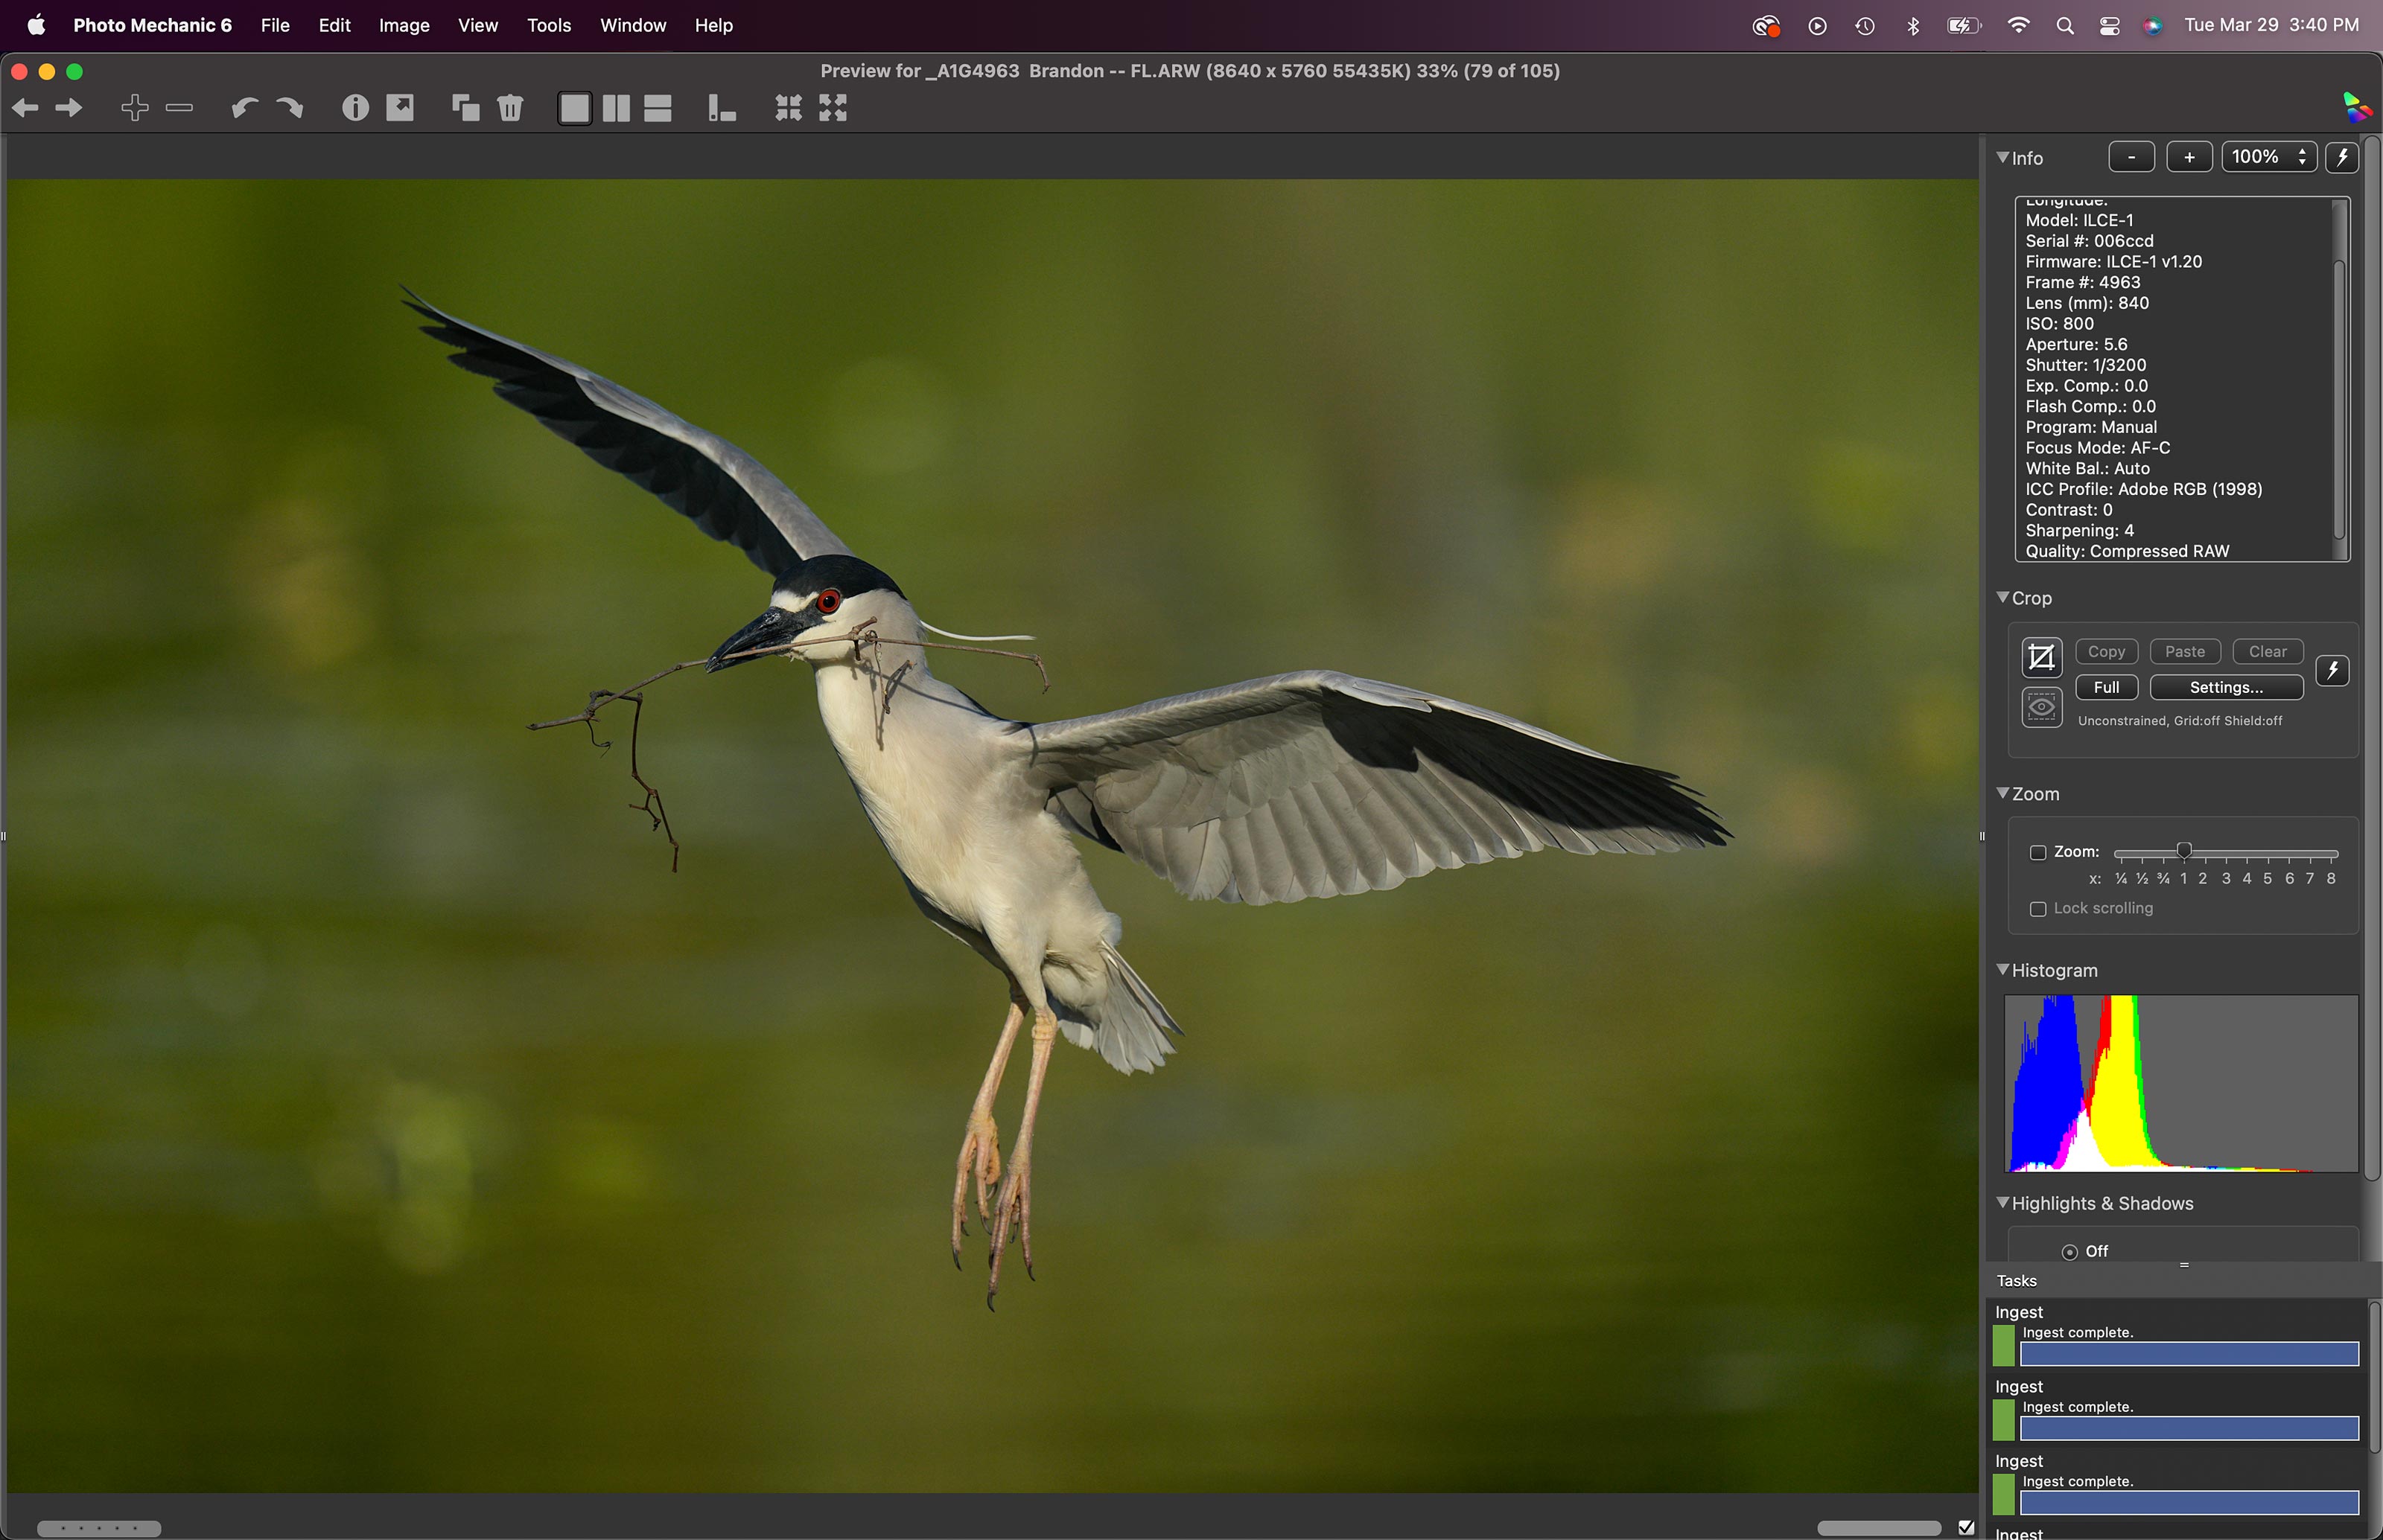Viewport: 2383px width, 1540px height.
Task: Collapse the Info panel section
Action: tap(2003, 157)
